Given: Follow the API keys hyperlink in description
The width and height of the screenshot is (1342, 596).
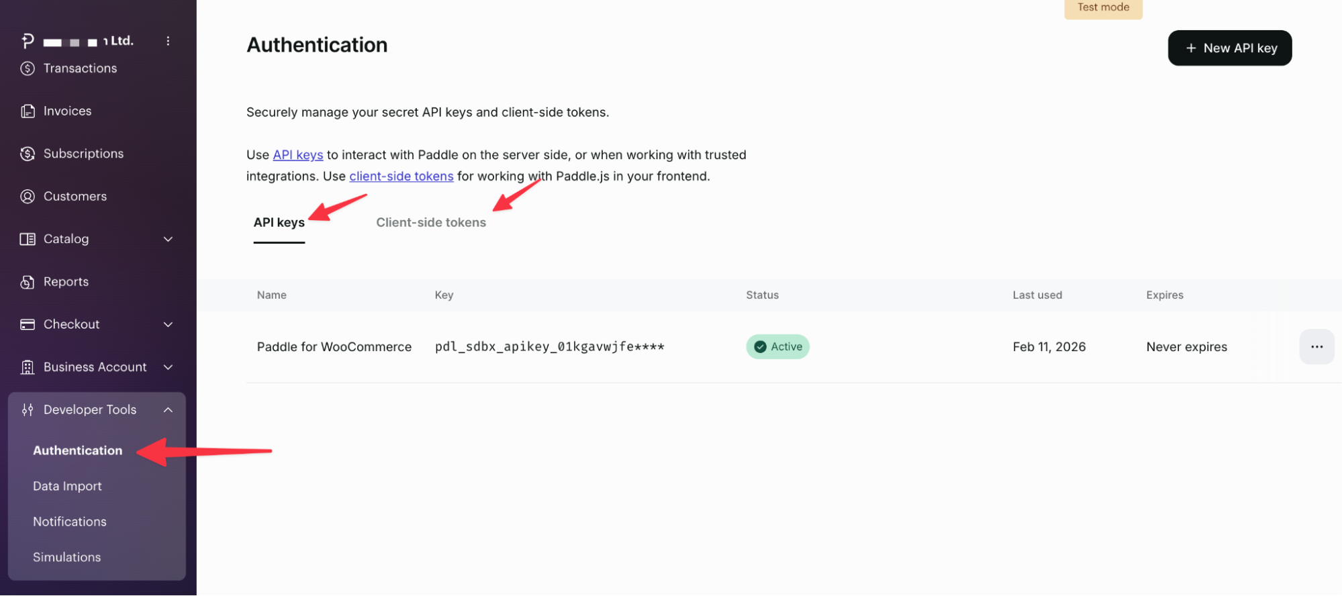Looking at the screenshot, I should click(x=297, y=155).
